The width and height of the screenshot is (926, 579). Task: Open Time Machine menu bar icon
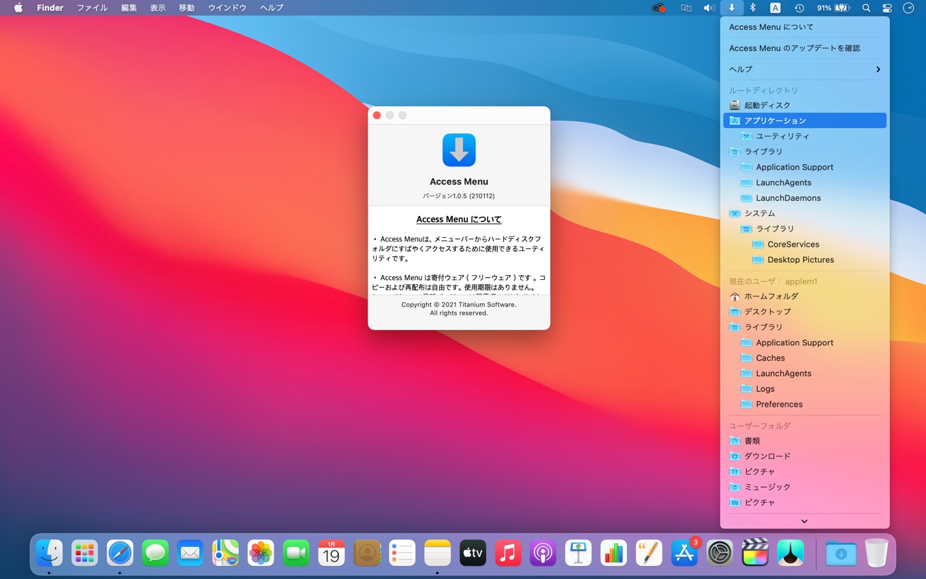pos(799,8)
